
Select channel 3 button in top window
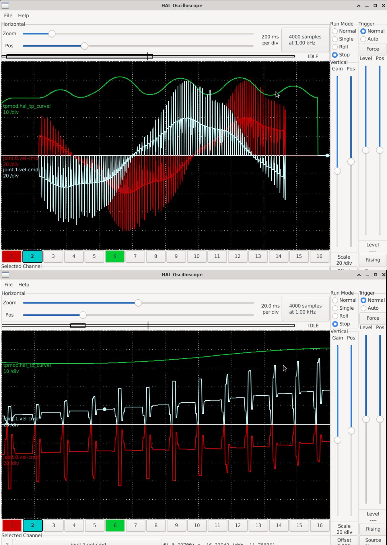[53, 257]
